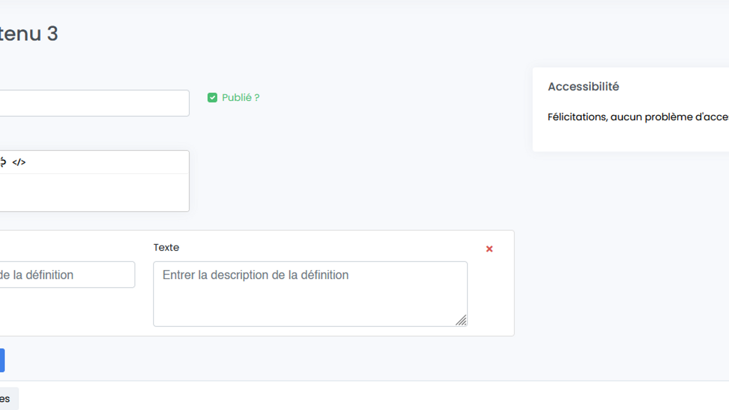The height and width of the screenshot is (410, 729).
Task: Click the redo arrow in editor toolbar
Action: 3,162
